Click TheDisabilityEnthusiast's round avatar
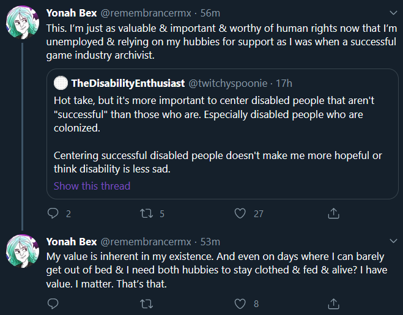The width and height of the screenshot is (403, 315). click(61, 83)
